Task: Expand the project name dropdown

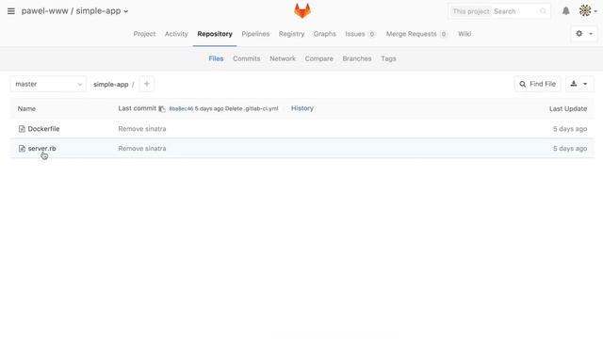Action: pyautogui.click(x=125, y=11)
